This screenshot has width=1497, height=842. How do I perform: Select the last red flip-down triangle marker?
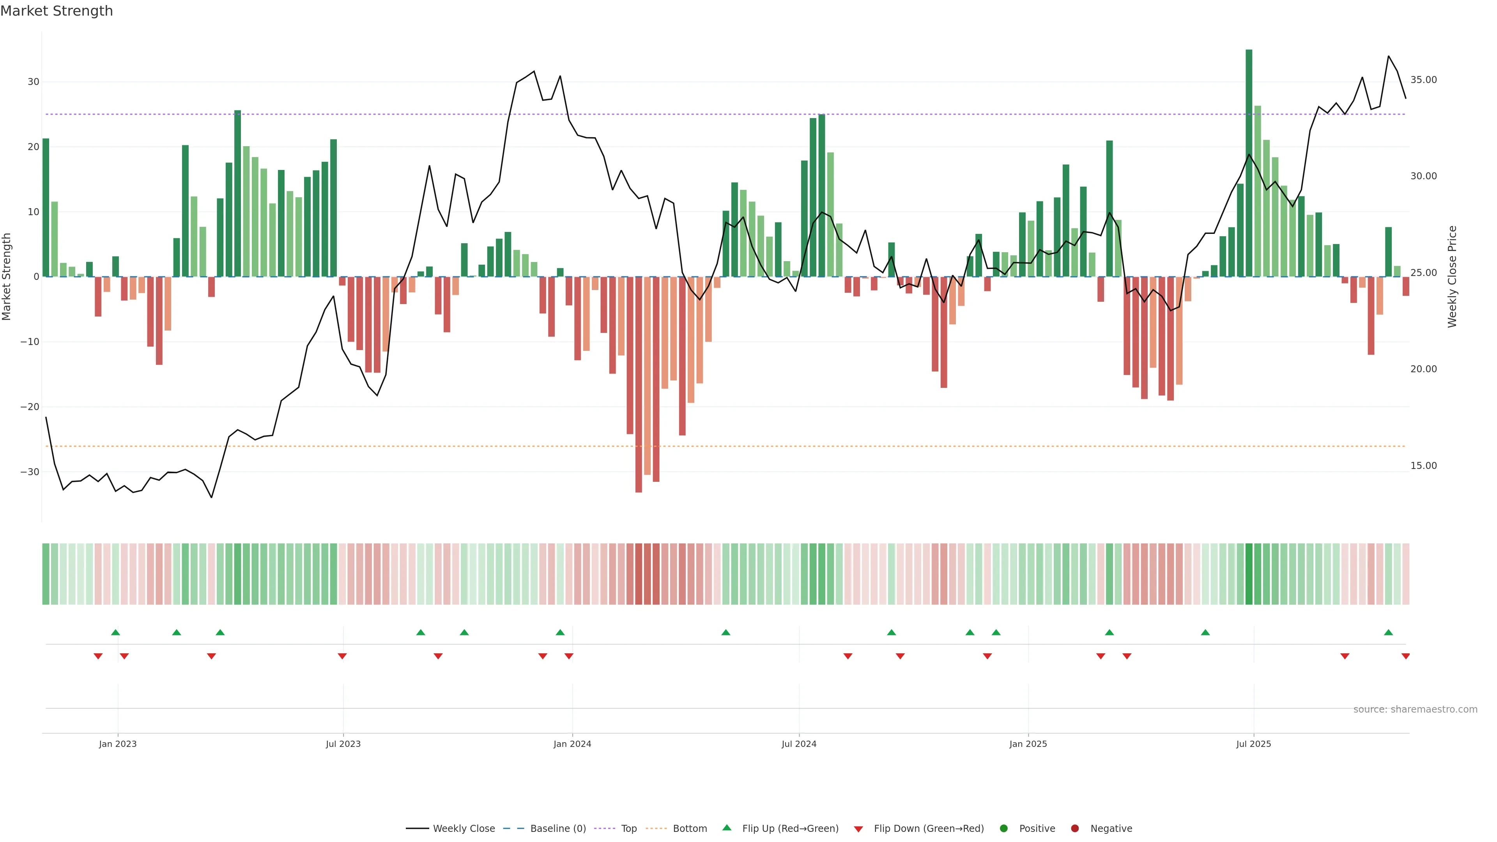coord(1405,656)
